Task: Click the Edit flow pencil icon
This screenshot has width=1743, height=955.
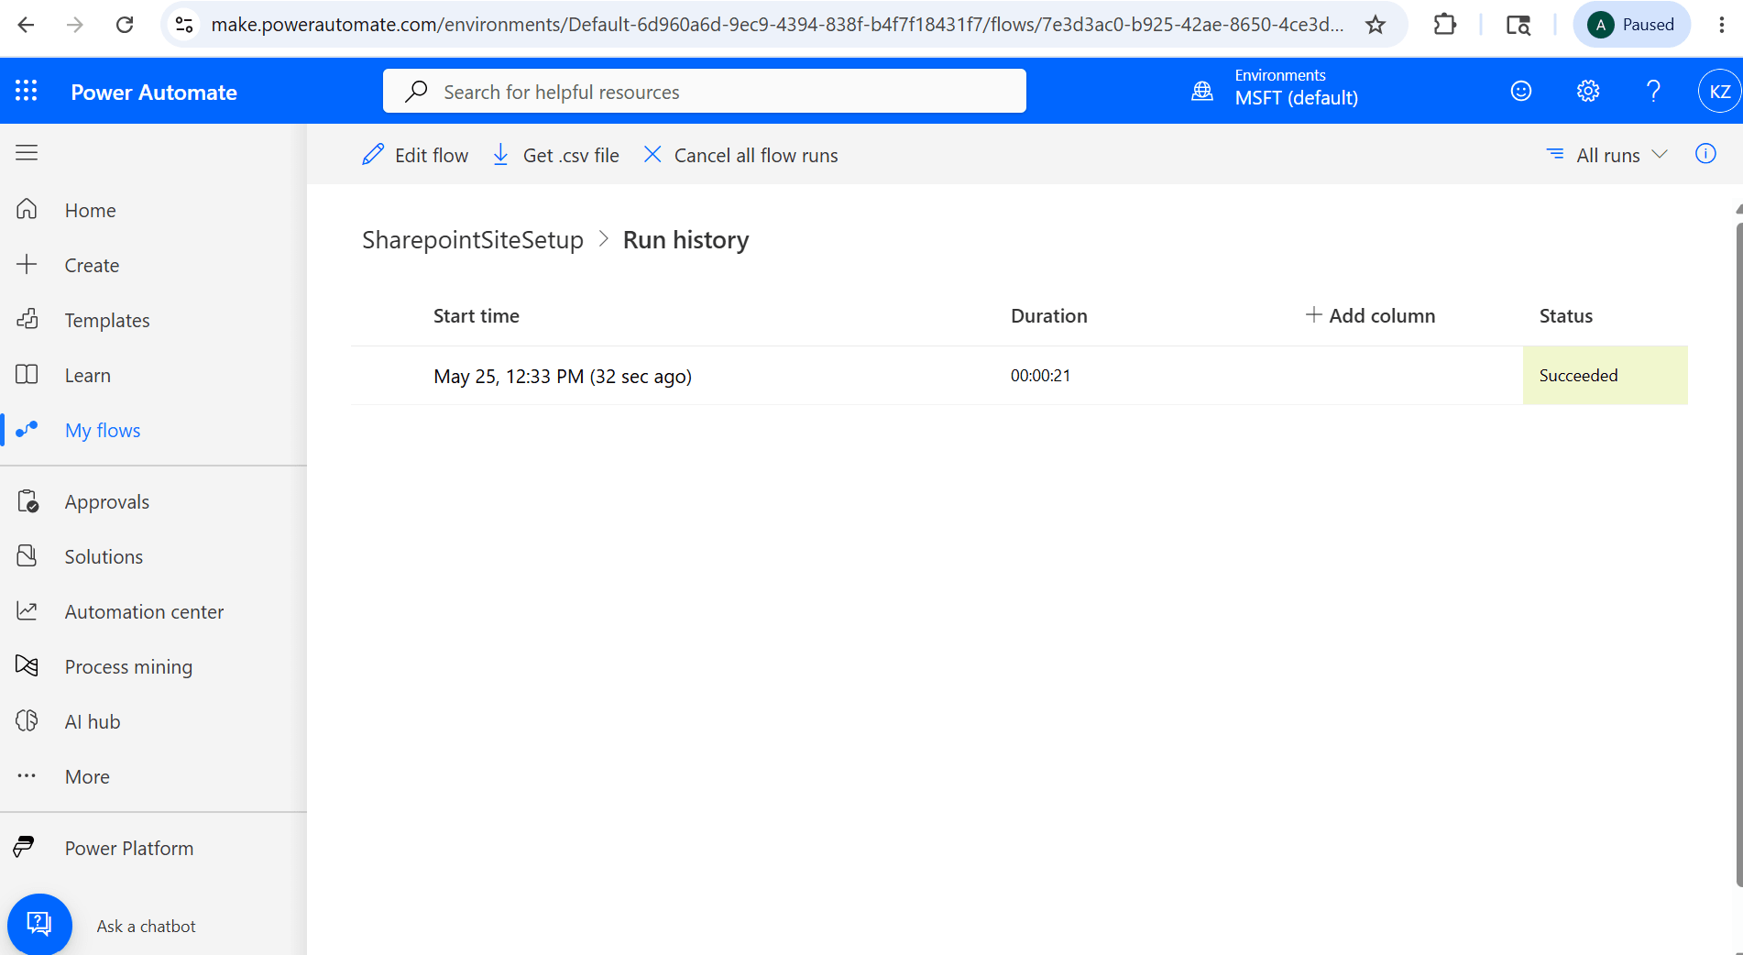Action: [373, 155]
